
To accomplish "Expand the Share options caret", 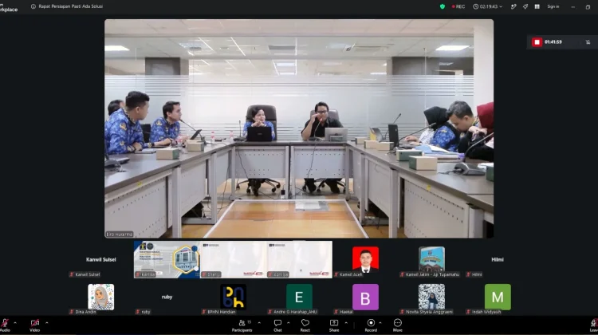I will 346,323.
